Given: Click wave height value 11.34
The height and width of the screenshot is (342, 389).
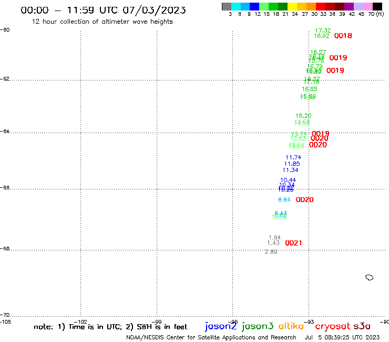Looking at the screenshot, I should [291, 170].
